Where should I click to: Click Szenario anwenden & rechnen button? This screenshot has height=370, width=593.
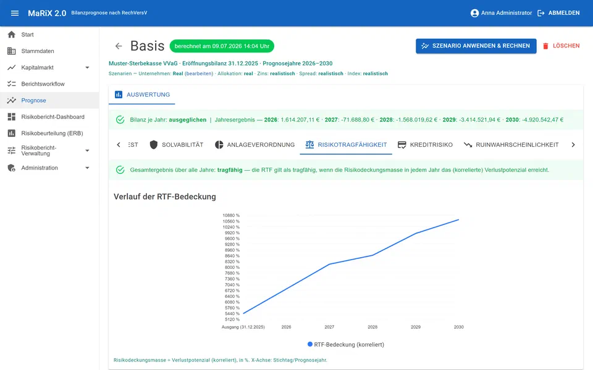[x=476, y=46]
